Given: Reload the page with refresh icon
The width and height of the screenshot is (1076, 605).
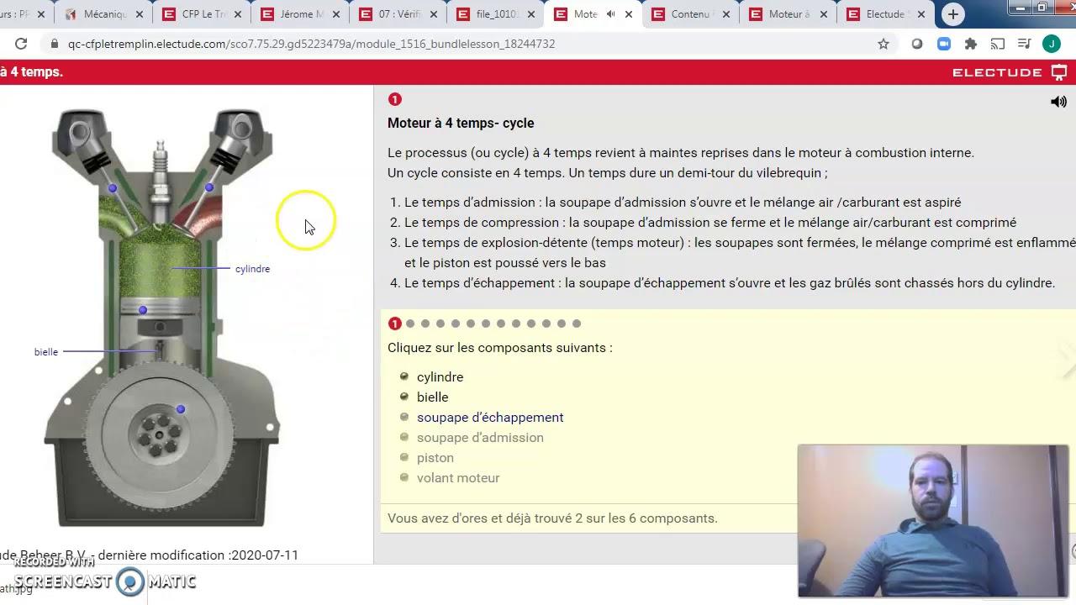Looking at the screenshot, I should [x=21, y=44].
